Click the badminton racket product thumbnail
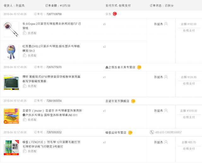Viewport: 202px width, 163px height. click(11, 29)
